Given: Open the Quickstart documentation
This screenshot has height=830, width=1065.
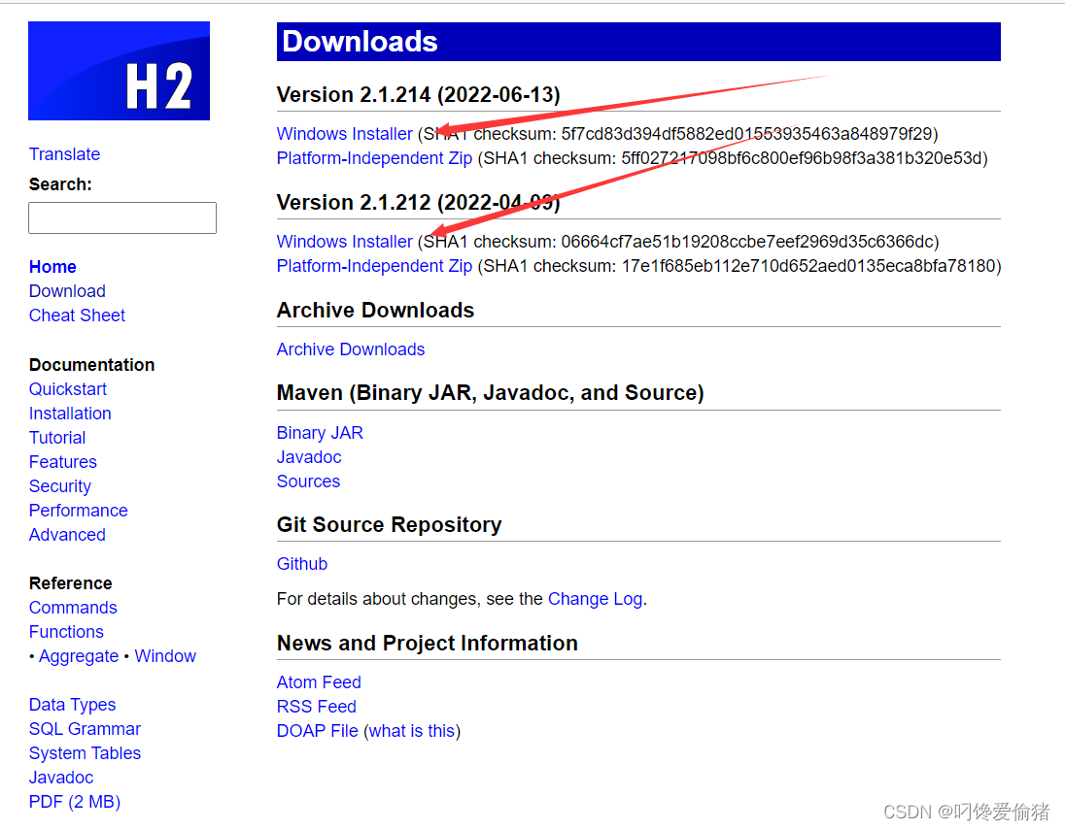Looking at the screenshot, I should tap(67, 388).
